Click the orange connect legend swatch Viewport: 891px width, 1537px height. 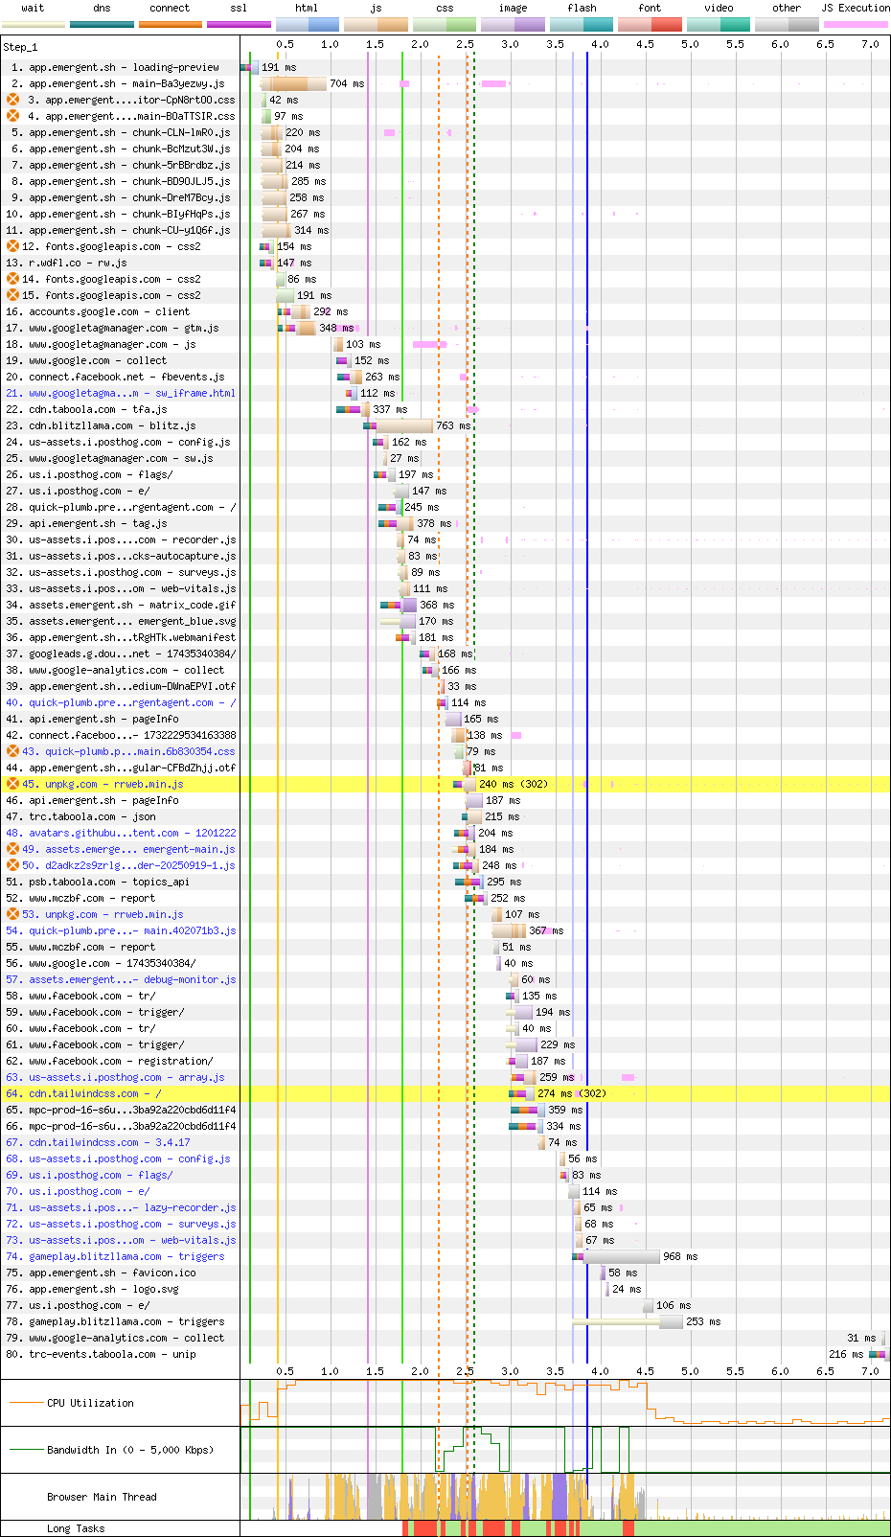pyautogui.click(x=170, y=24)
